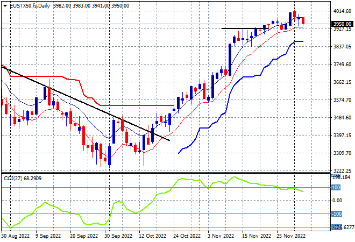Screen dimensions: 355x242
Task: Click the tall blue candle in early November
Action: point(230,60)
